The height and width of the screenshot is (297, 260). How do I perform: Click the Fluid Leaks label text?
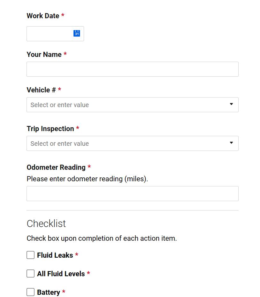coord(55,255)
